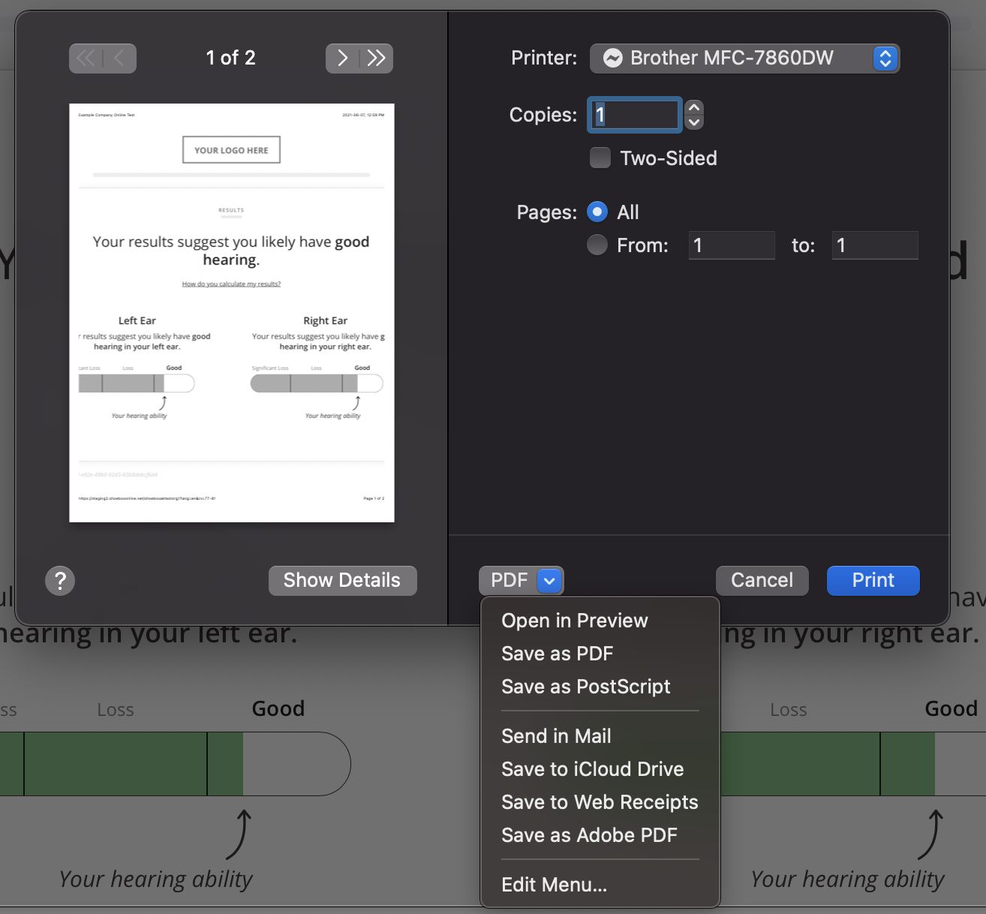The height and width of the screenshot is (914, 986).
Task: Choose Save to iCloud Drive
Action: point(600,769)
